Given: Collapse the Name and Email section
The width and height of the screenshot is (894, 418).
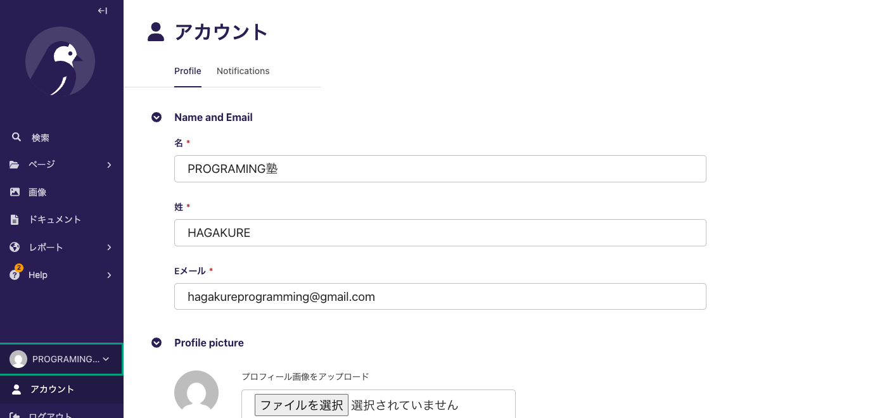Looking at the screenshot, I should click(156, 117).
